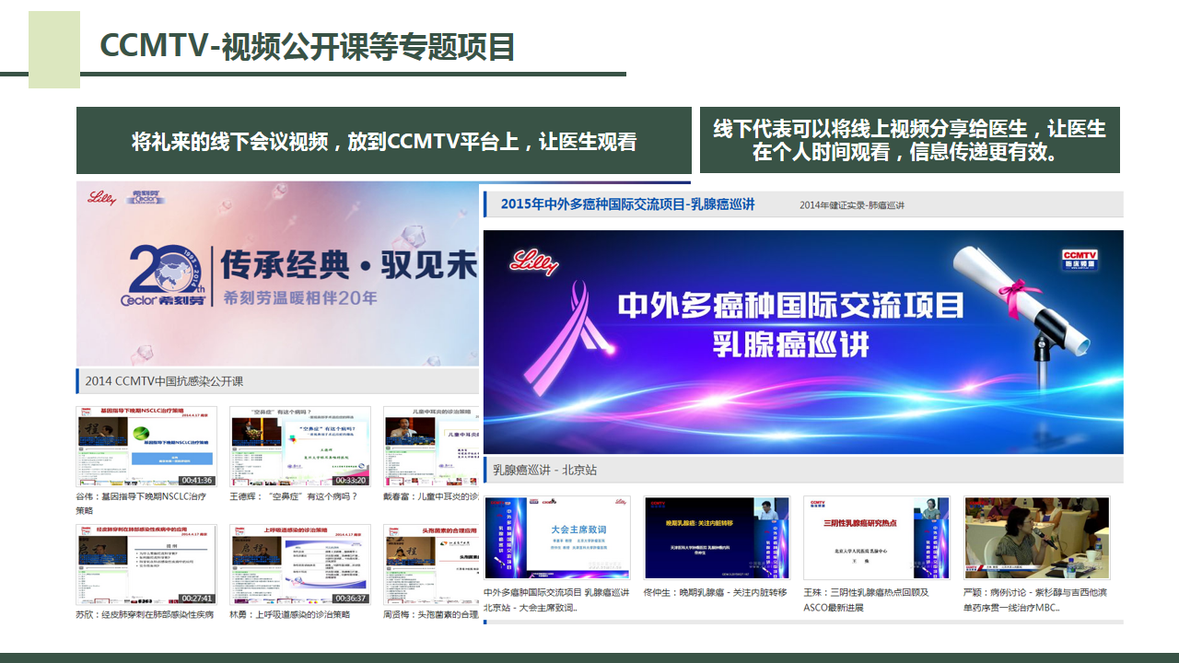The height and width of the screenshot is (663, 1179).
Task: Open the 晚期乳腺癌 关注内脏转移 video thumbnail
Action: tap(717, 539)
